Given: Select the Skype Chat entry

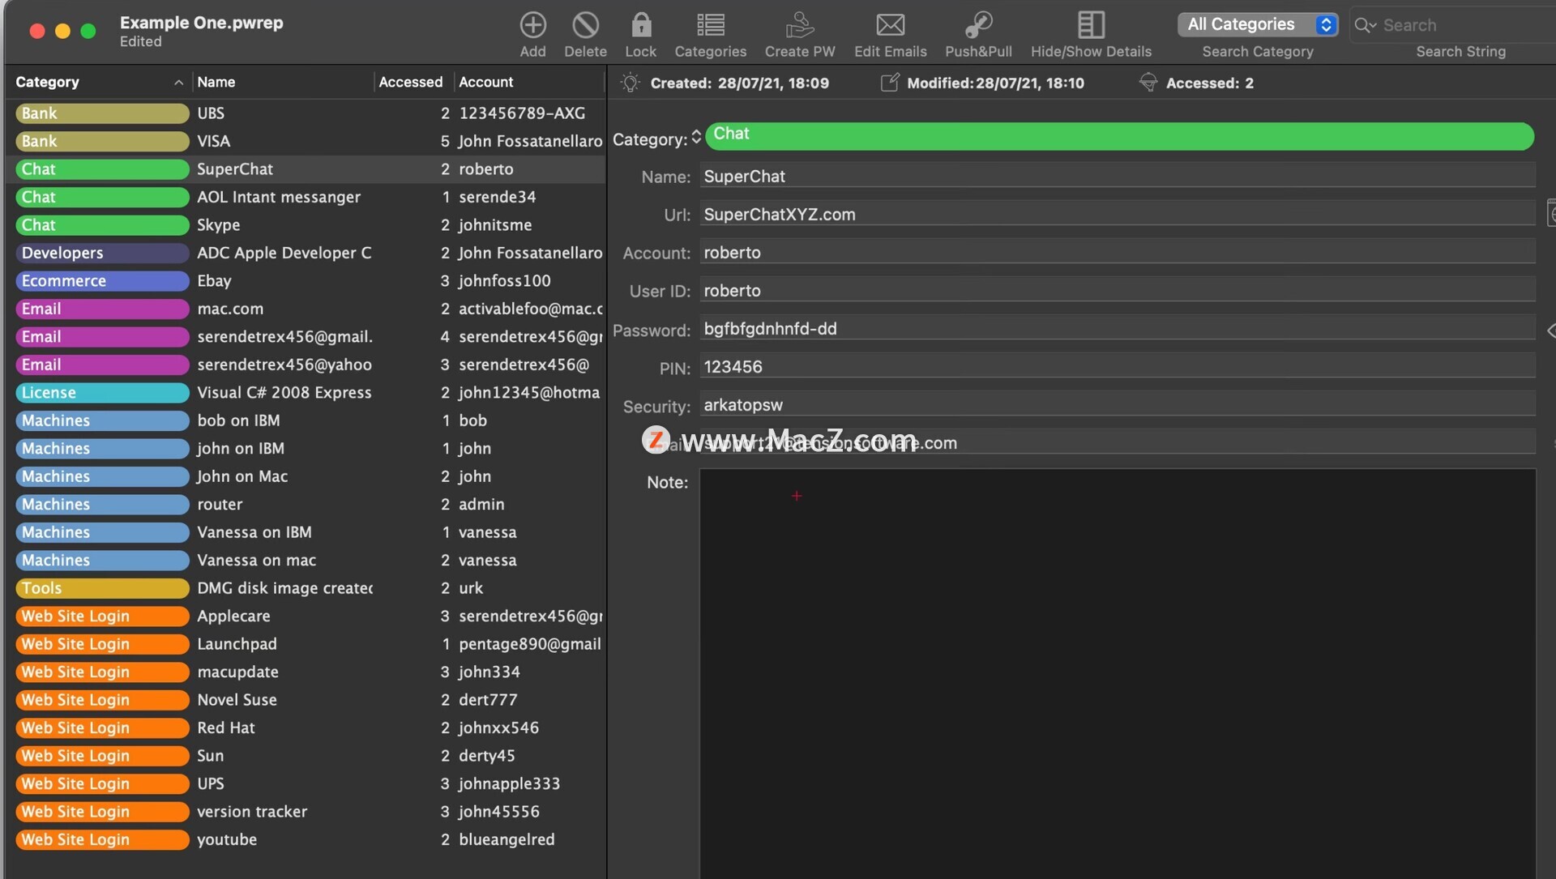Looking at the screenshot, I should tap(306, 225).
